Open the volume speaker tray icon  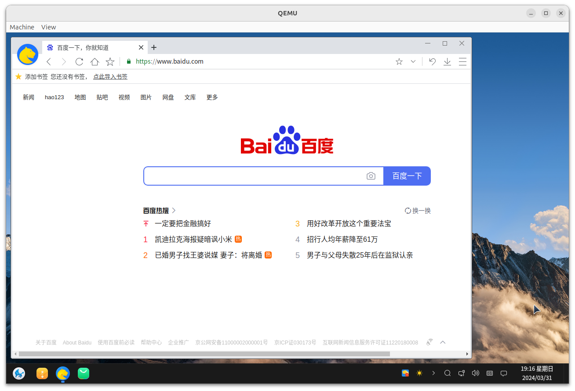tap(475, 373)
